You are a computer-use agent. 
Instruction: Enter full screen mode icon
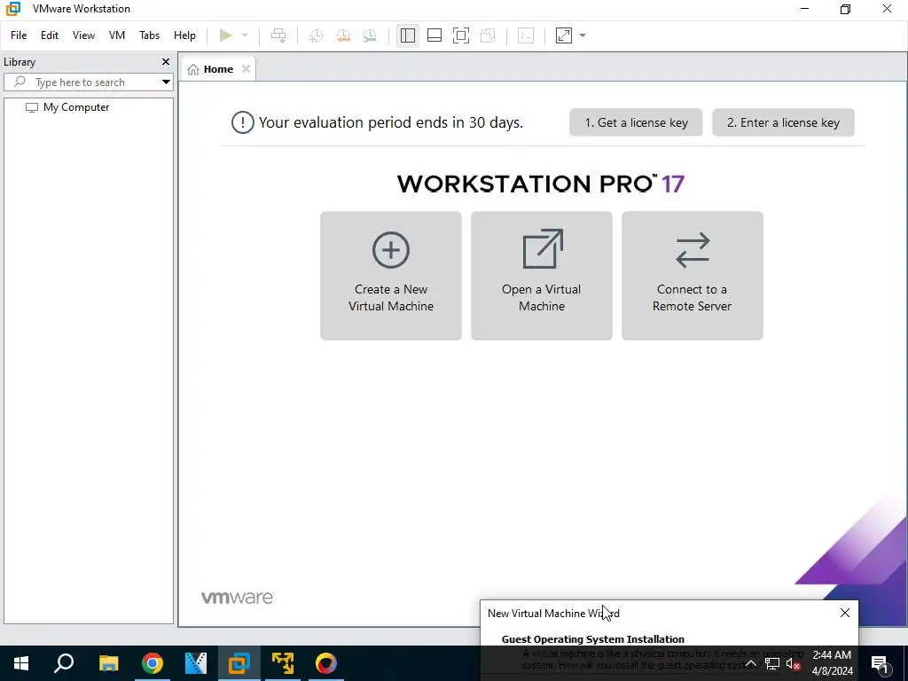461,35
